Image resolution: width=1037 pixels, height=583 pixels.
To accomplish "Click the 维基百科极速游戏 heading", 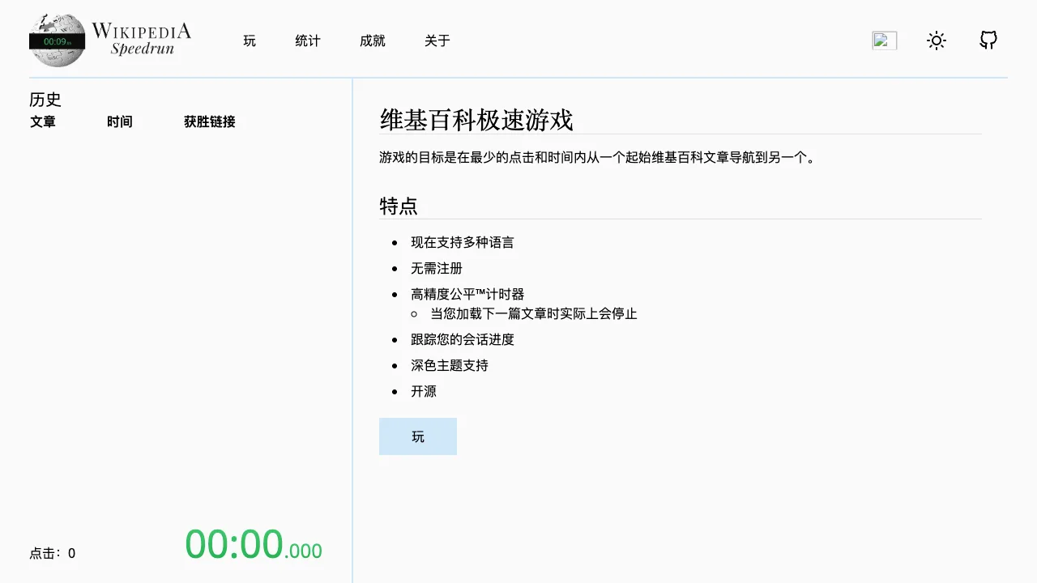I will [x=476, y=120].
